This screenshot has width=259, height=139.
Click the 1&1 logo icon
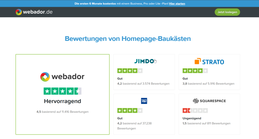click(x=144, y=101)
